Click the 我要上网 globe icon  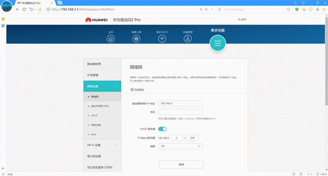tap(136, 39)
